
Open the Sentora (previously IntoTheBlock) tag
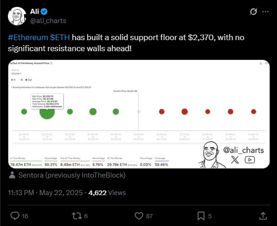tap(67, 175)
